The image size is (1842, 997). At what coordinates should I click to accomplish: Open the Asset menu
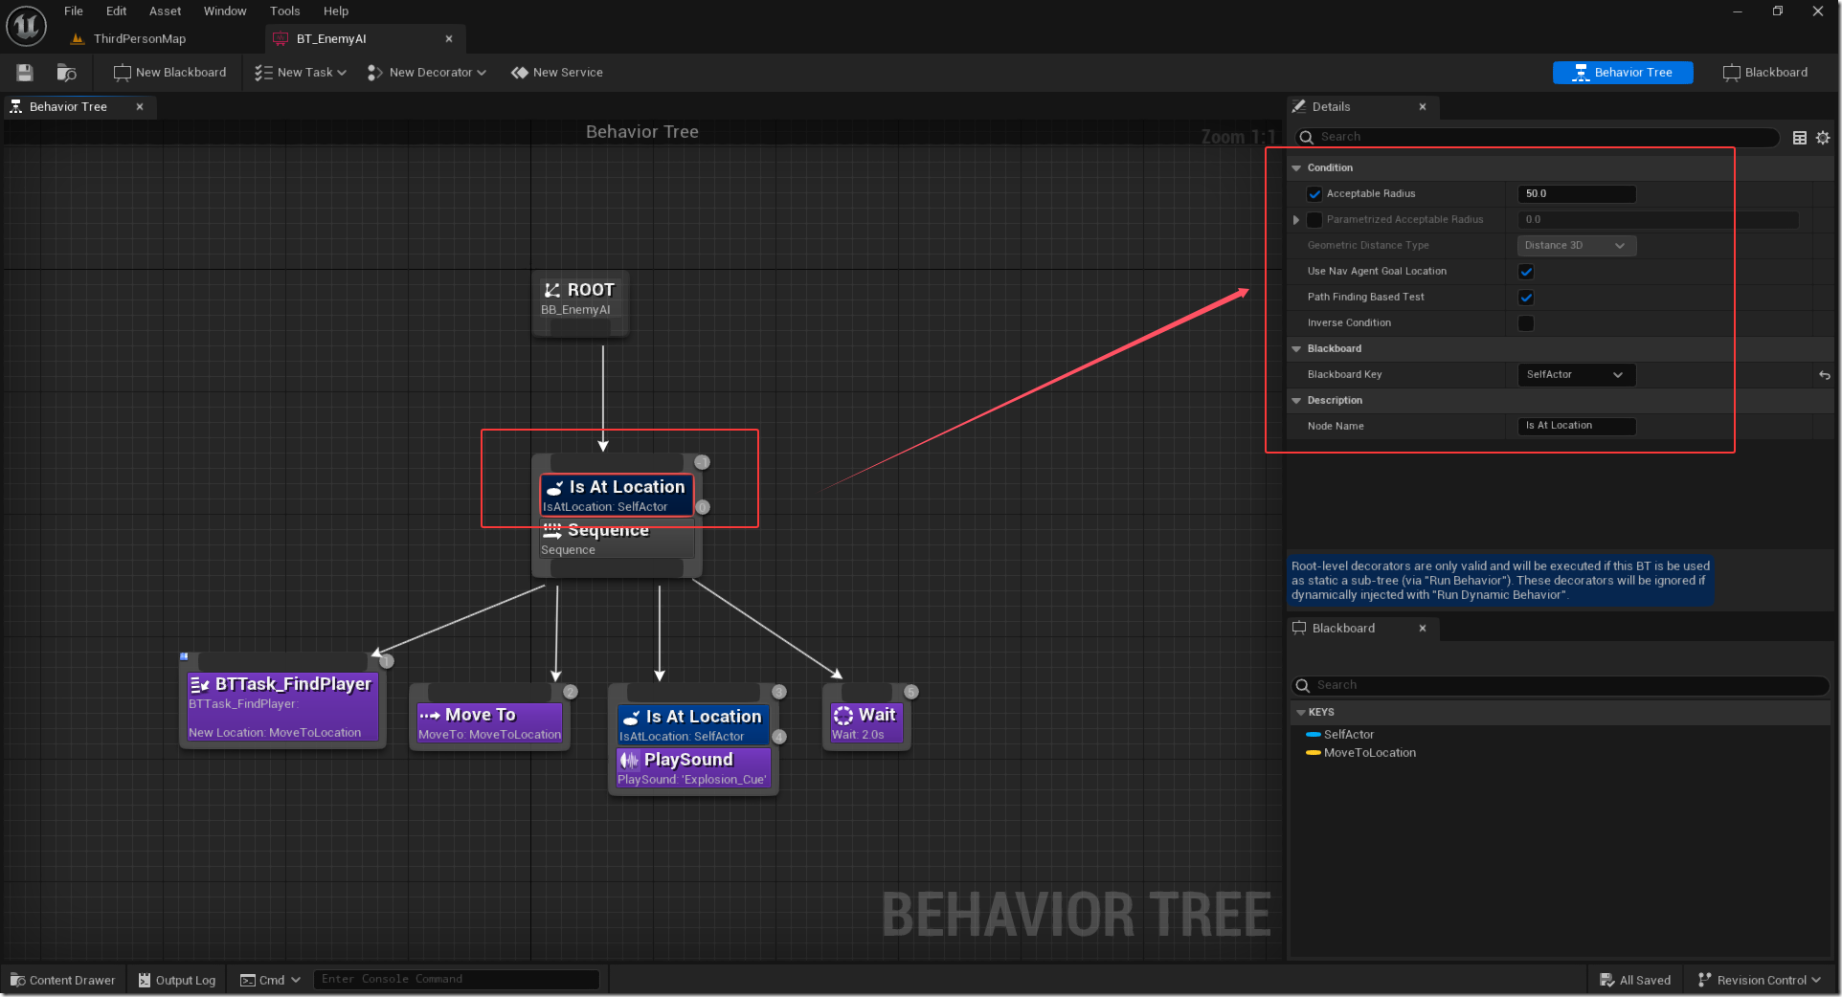pyautogui.click(x=165, y=11)
